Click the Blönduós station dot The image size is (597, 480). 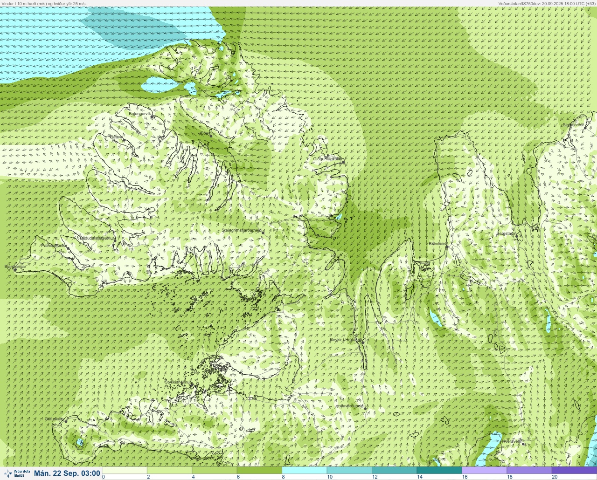tap(447, 247)
